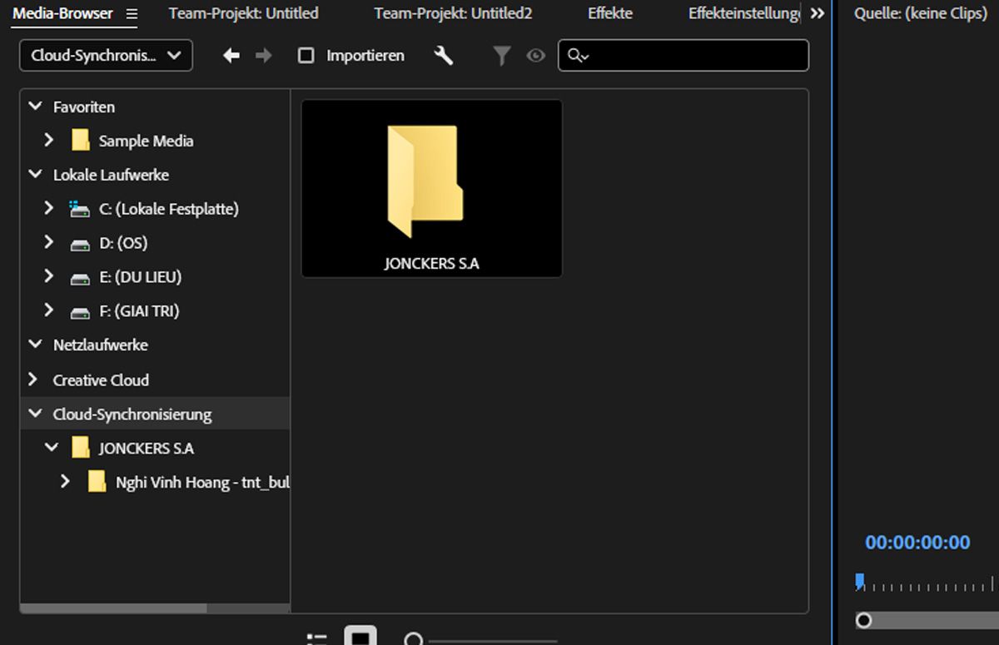Select the E: (DU LIEU) text
The image size is (999, 645).
point(141,278)
